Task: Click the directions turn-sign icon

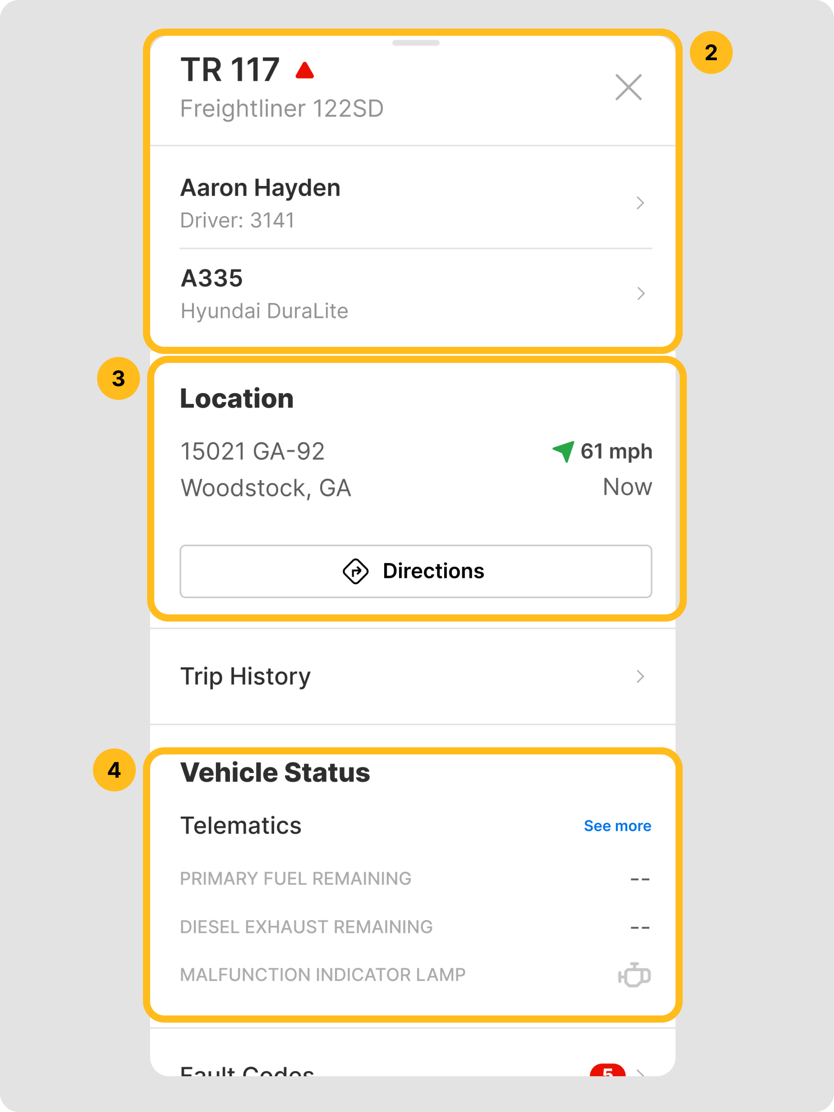Action: point(356,571)
